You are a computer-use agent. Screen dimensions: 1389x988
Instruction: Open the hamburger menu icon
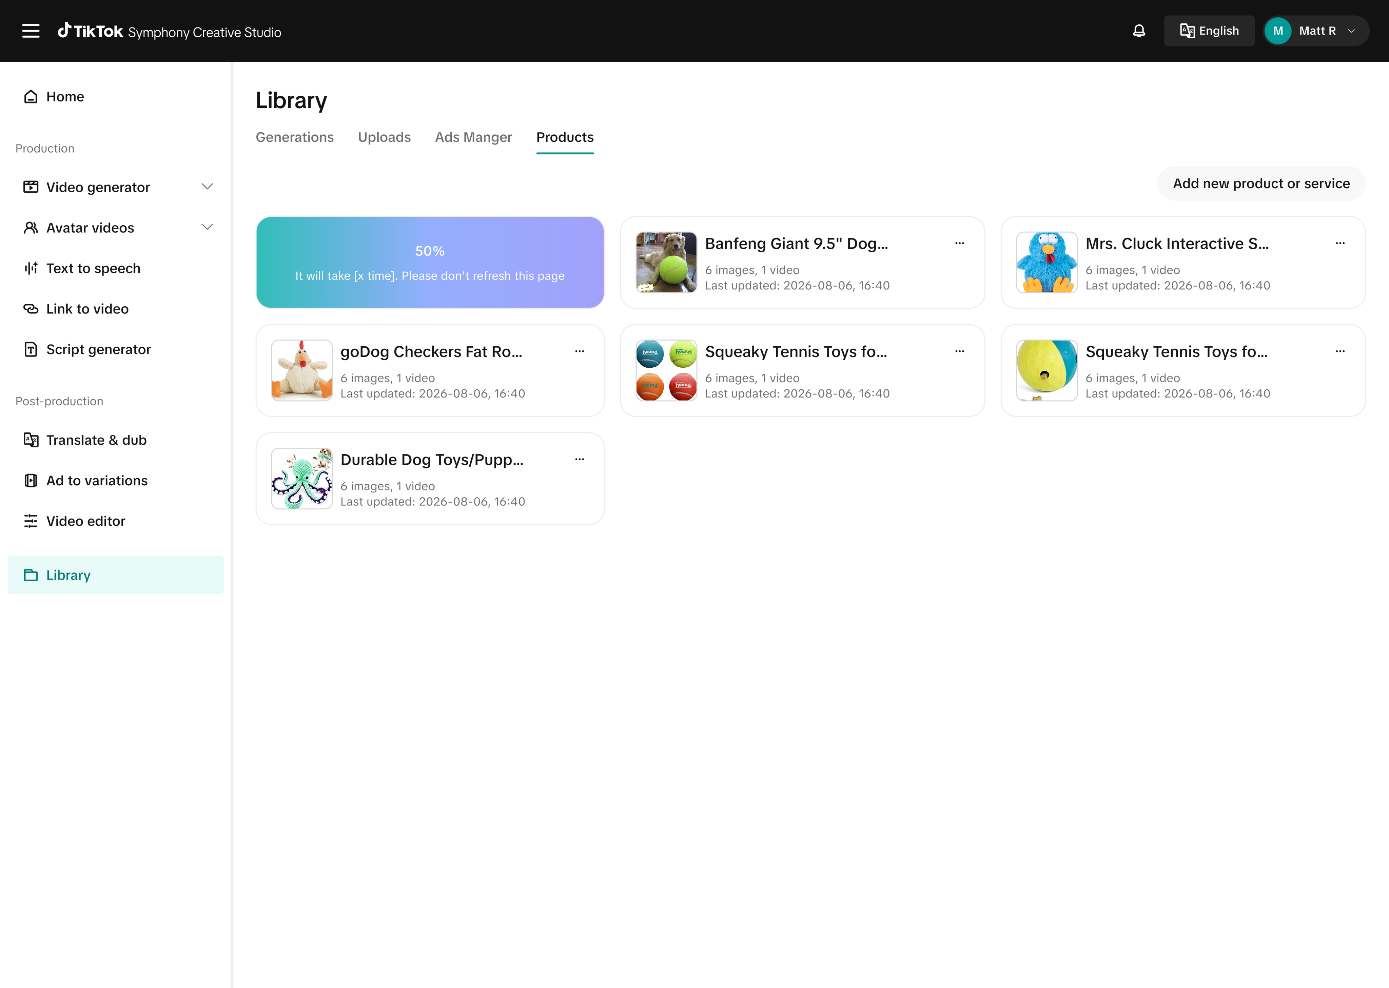point(31,31)
